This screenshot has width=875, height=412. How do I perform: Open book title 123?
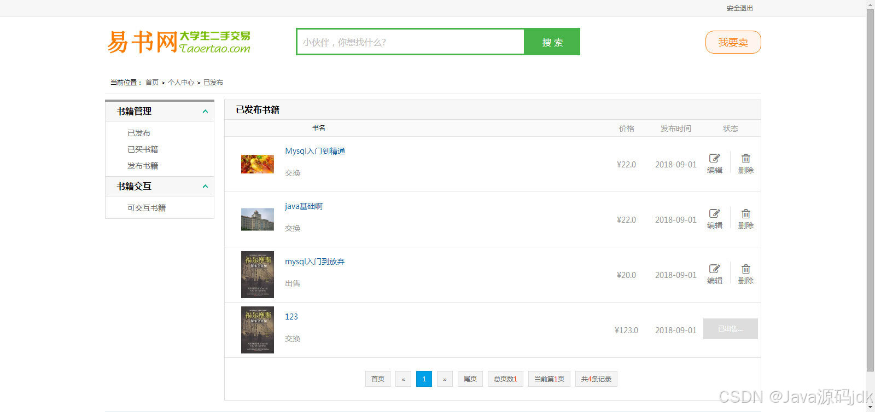click(291, 317)
